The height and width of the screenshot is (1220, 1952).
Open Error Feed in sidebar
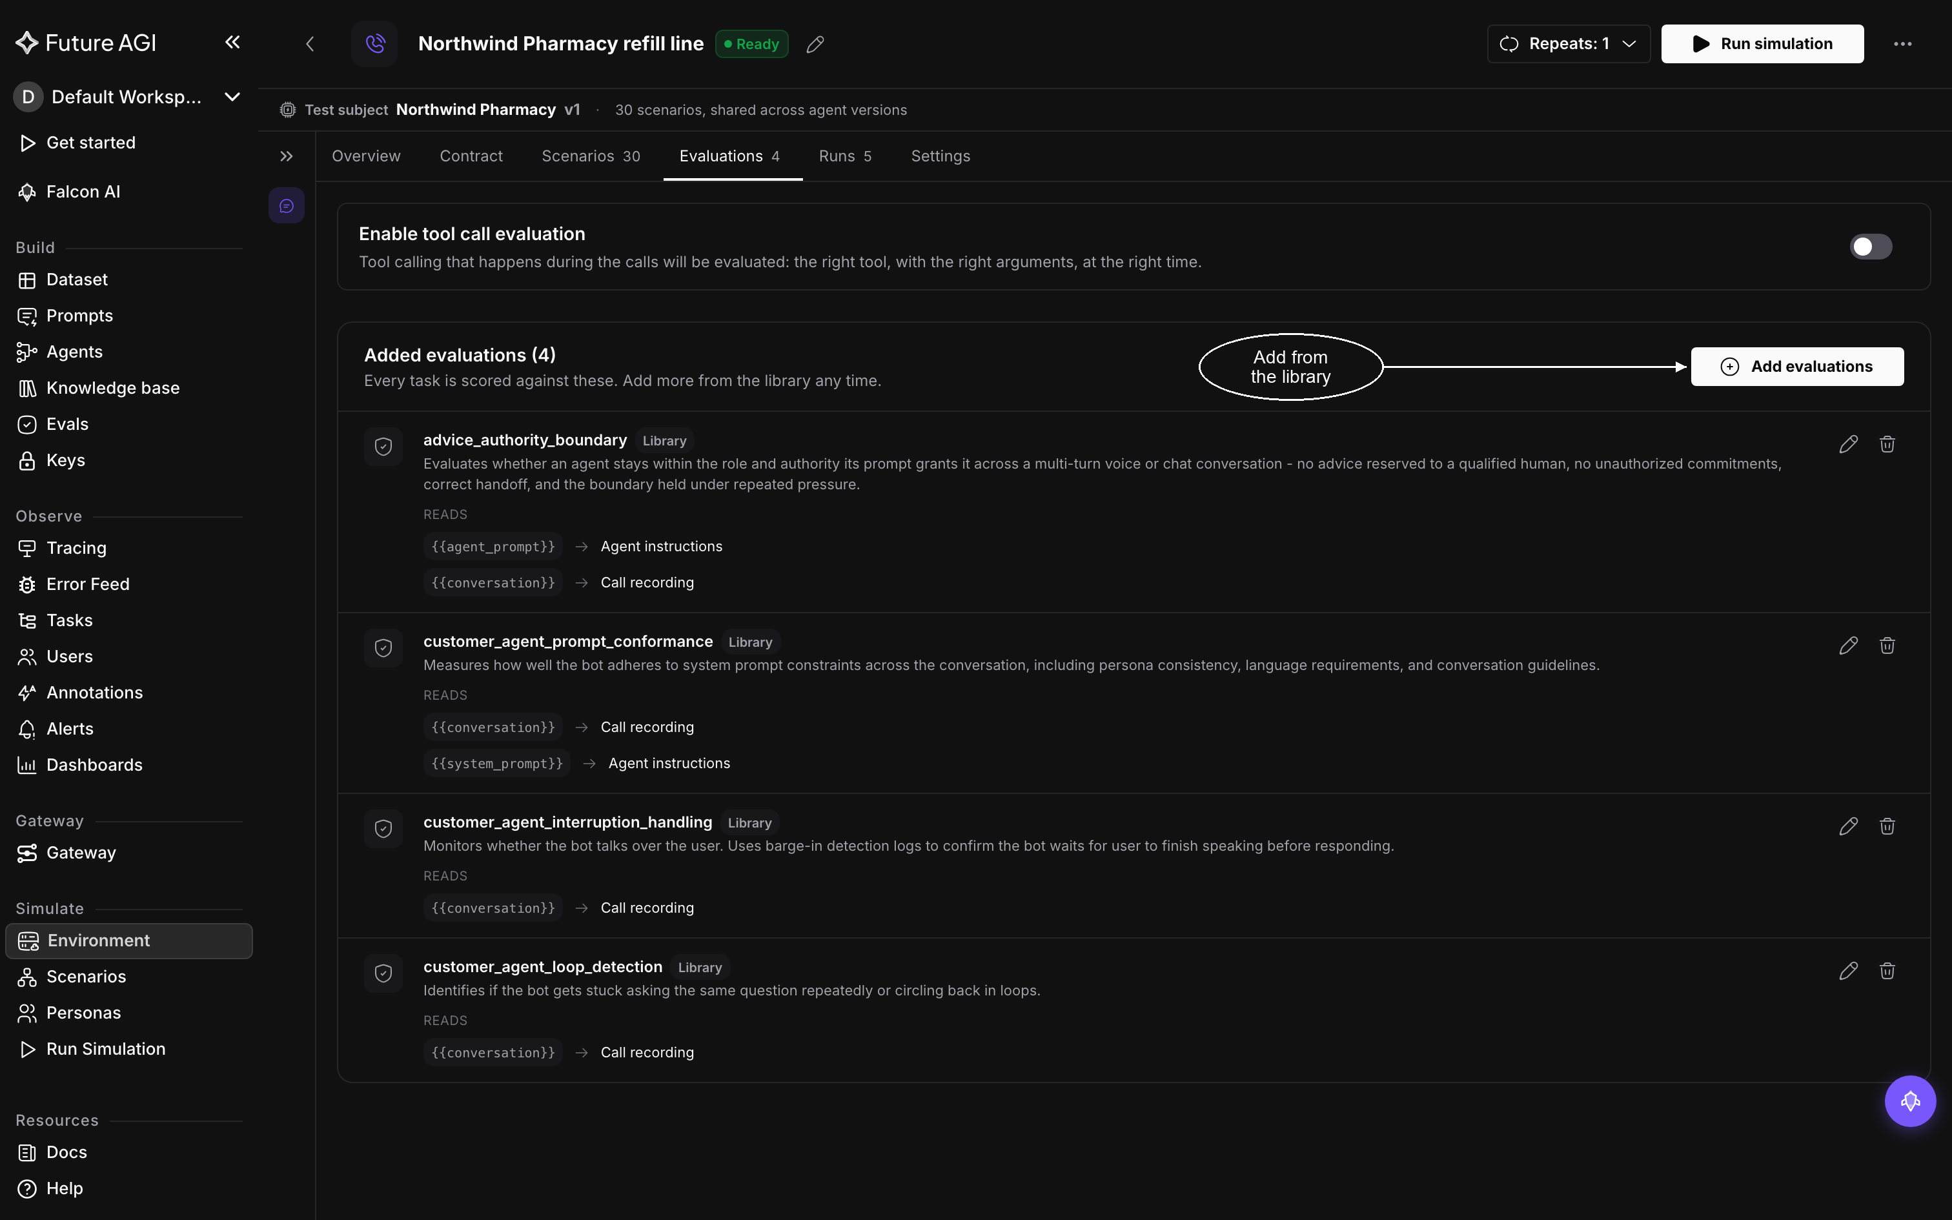[x=128, y=584]
